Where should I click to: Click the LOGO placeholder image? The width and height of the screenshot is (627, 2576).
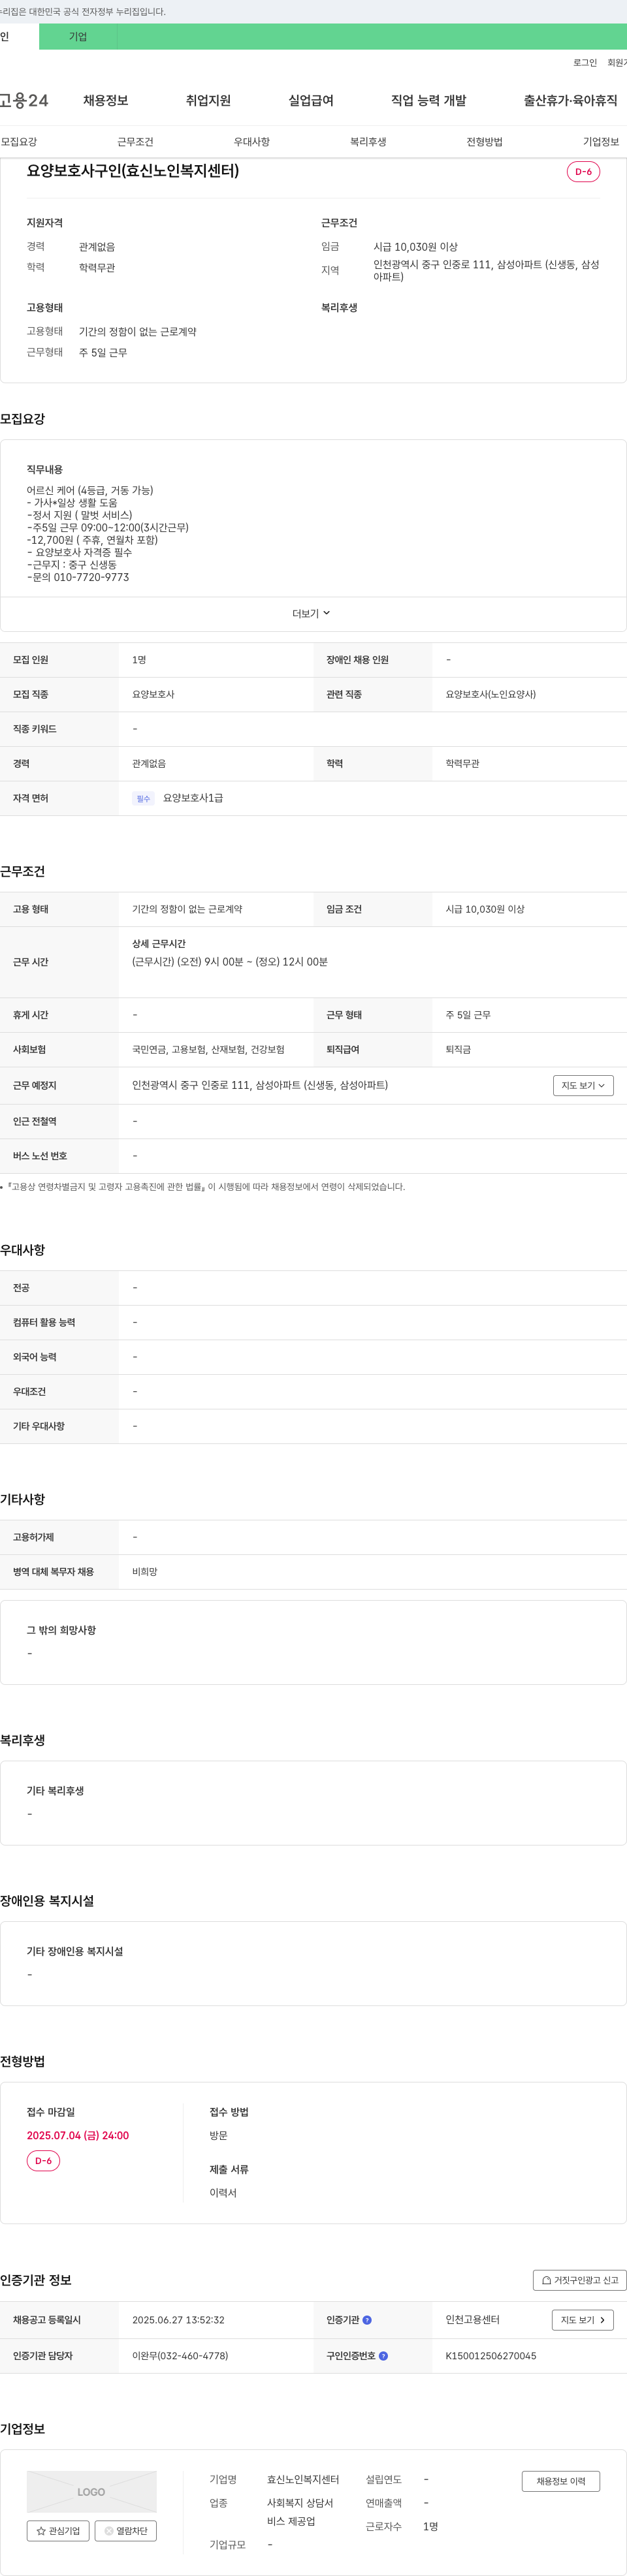coord(91,2491)
